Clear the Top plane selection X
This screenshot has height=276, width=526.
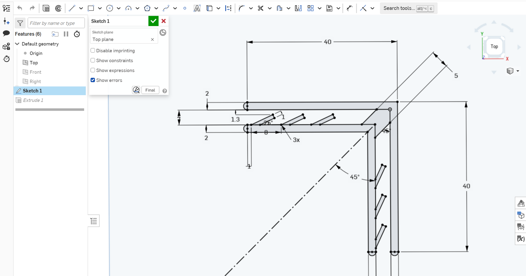pyautogui.click(x=153, y=39)
